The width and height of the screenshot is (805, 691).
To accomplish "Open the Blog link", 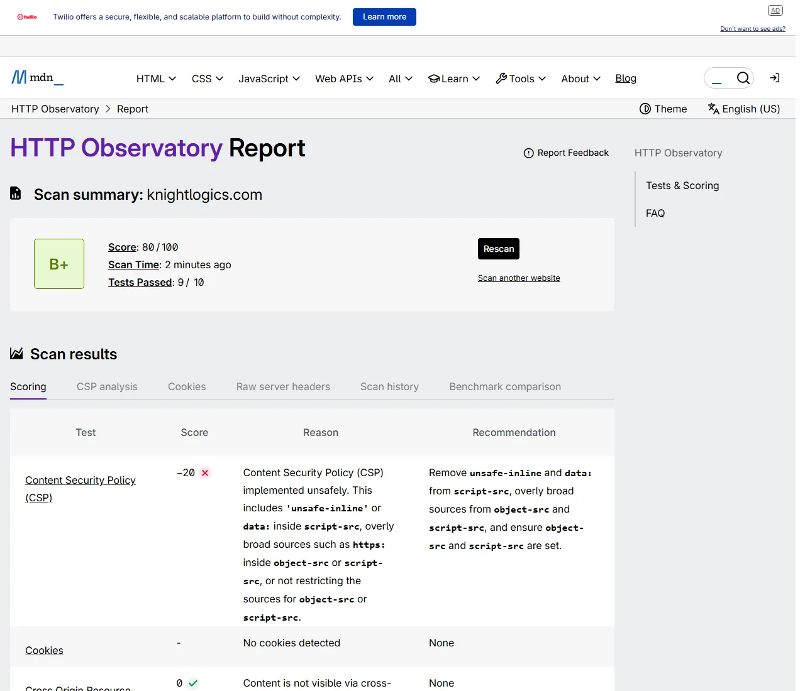I will 626,78.
